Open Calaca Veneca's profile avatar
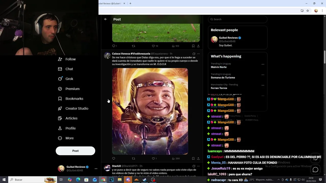Viewport: 326px width, 183px height. [x=107, y=55]
